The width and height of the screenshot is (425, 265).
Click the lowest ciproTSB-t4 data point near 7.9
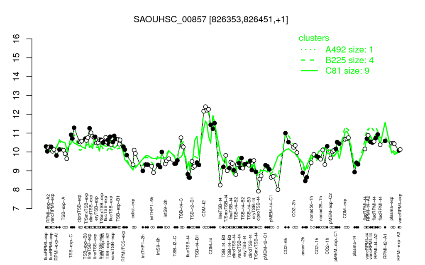point(258,191)
